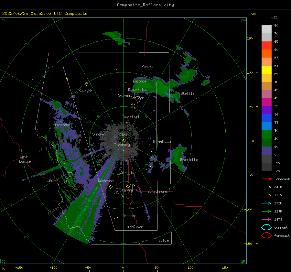Viewport: 291px width, 272px height.
Task: Click the 80 dBZ light gray swatch
Action: pyautogui.click(x=266, y=29)
